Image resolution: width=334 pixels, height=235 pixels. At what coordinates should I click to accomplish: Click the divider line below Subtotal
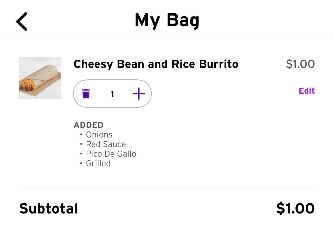pos(167,229)
